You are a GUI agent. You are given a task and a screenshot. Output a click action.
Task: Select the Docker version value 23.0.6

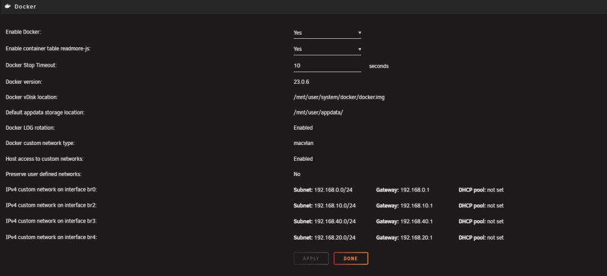pyautogui.click(x=301, y=82)
